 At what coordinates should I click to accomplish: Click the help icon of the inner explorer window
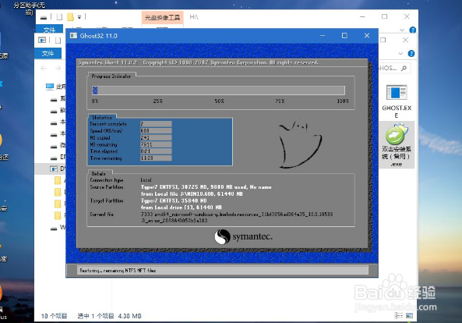411,53
